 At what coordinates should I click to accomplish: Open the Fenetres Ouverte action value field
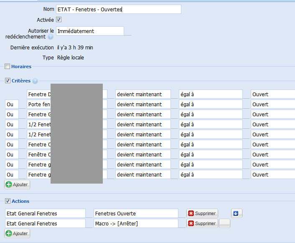point(136,214)
